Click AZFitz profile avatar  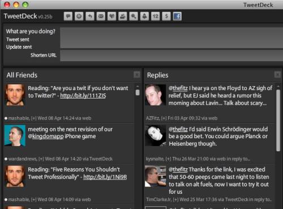tap(156, 95)
